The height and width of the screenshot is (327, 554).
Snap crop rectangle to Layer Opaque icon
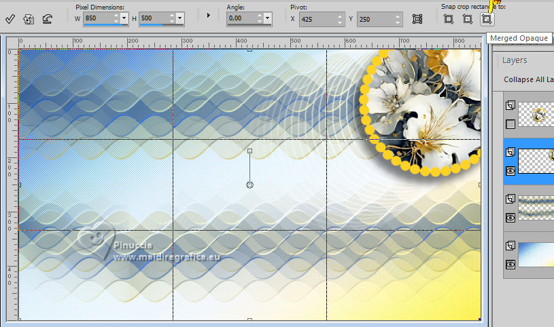468,19
